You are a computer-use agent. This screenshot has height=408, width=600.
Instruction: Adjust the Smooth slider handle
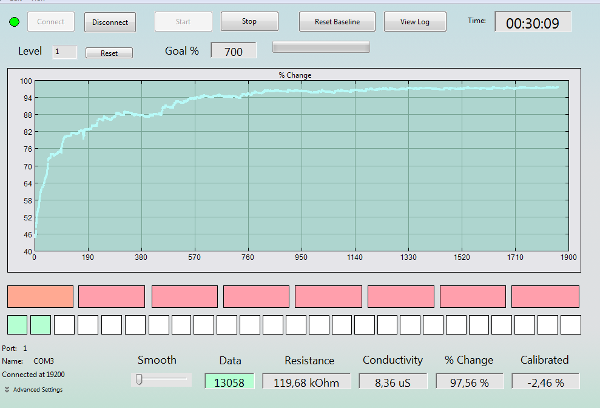139,379
